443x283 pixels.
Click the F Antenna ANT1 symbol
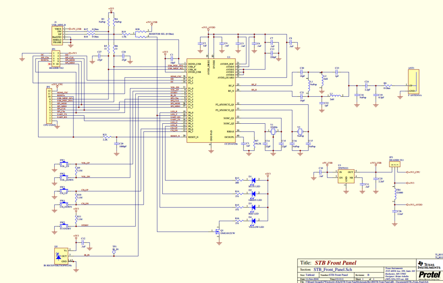click(414, 84)
